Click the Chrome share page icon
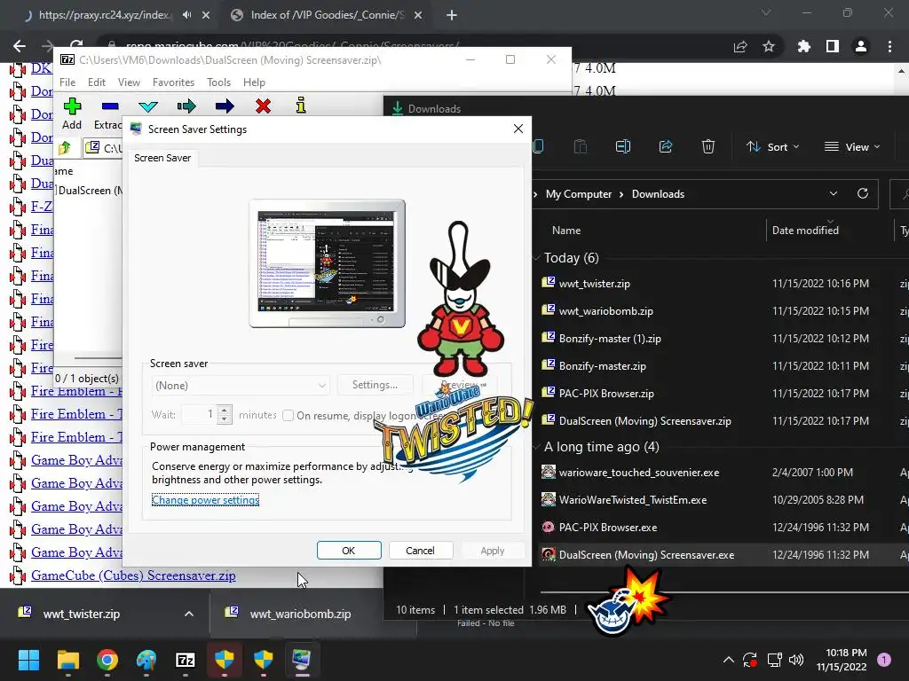909x681 pixels. click(740, 46)
